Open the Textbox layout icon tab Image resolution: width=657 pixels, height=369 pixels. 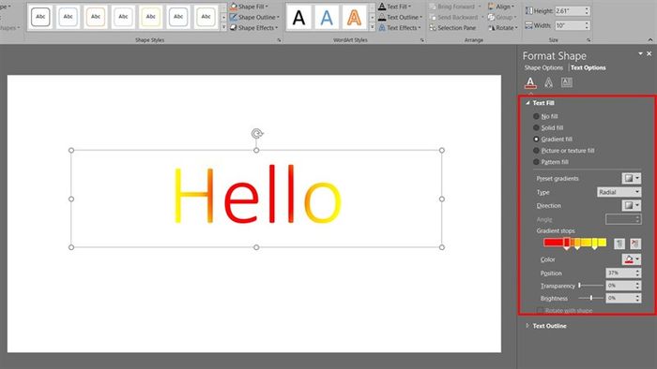pos(567,82)
